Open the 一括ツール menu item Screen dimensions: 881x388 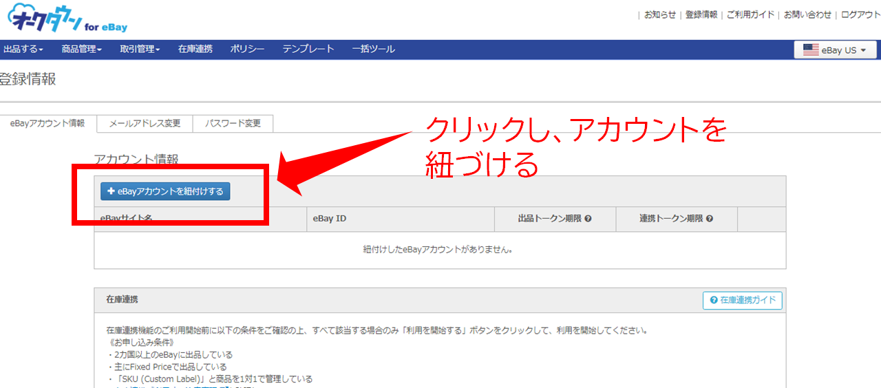(x=373, y=50)
